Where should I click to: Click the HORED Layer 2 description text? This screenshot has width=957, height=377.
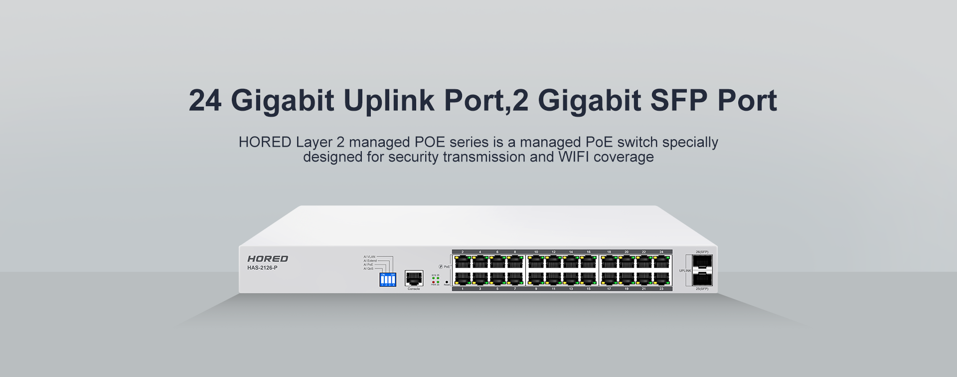478,149
